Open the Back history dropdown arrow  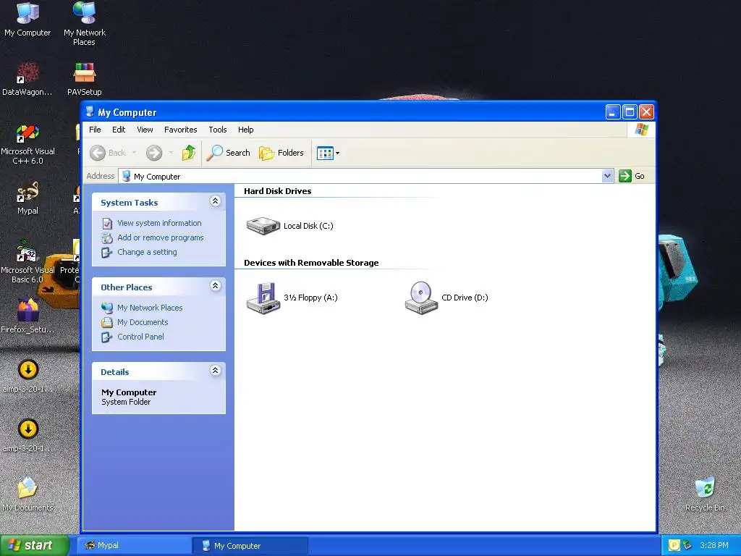point(134,153)
